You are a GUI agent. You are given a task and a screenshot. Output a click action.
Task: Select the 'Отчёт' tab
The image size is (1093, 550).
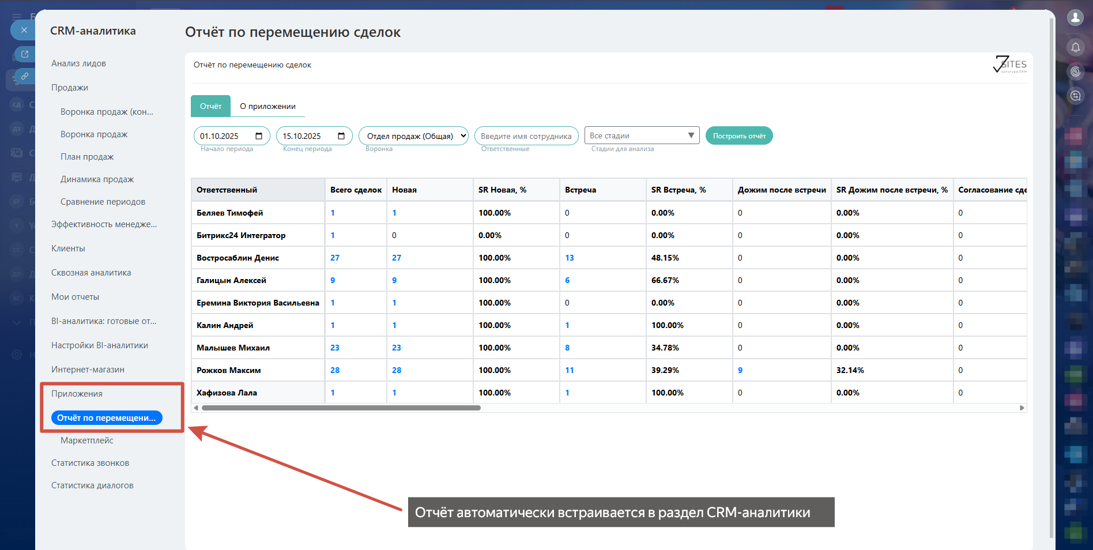[210, 106]
